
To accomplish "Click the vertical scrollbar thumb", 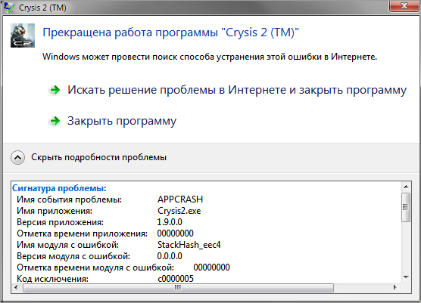I will [x=406, y=207].
